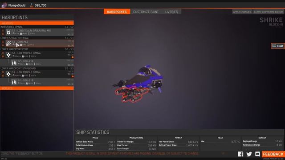Click the Active Power Draw stat

pos(179,145)
